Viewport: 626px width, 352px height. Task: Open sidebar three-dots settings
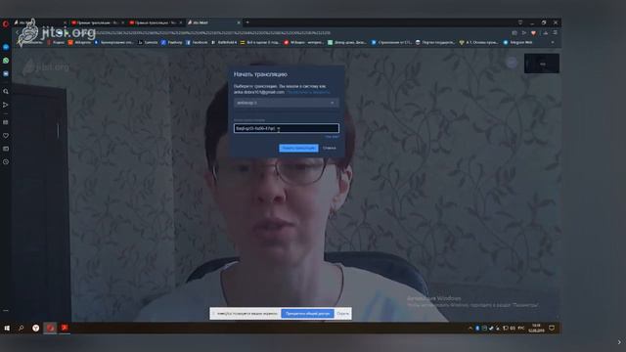tap(6, 310)
